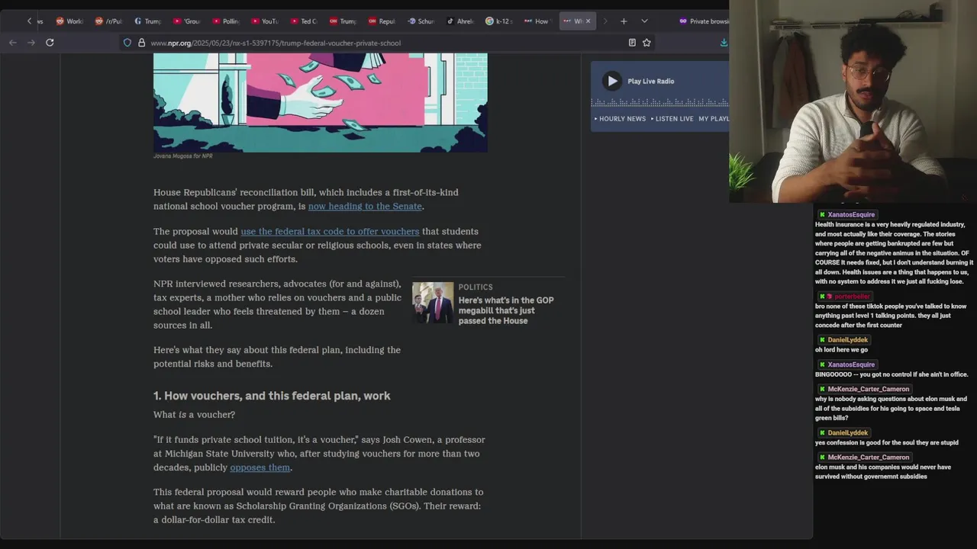Switch to the 'YouTu' tab

pyautogui.click(x=264, y=21)
